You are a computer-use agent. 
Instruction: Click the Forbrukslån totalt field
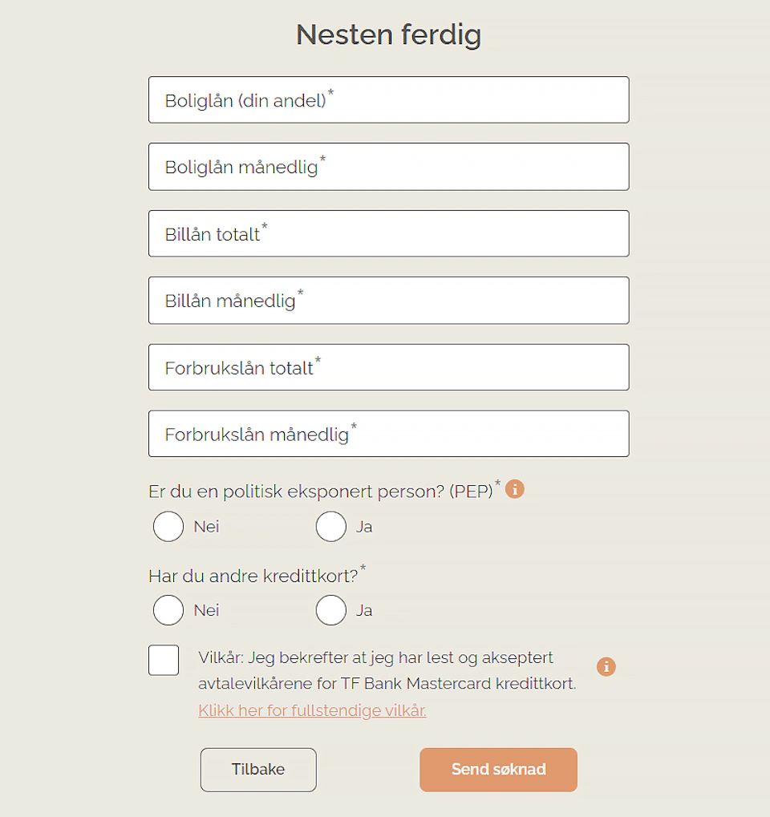click(388, 367)
